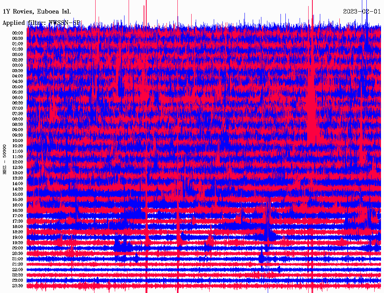The image size is (384, 293).
Task: Click the 13:30 time label
Action: tap(18, 178)
